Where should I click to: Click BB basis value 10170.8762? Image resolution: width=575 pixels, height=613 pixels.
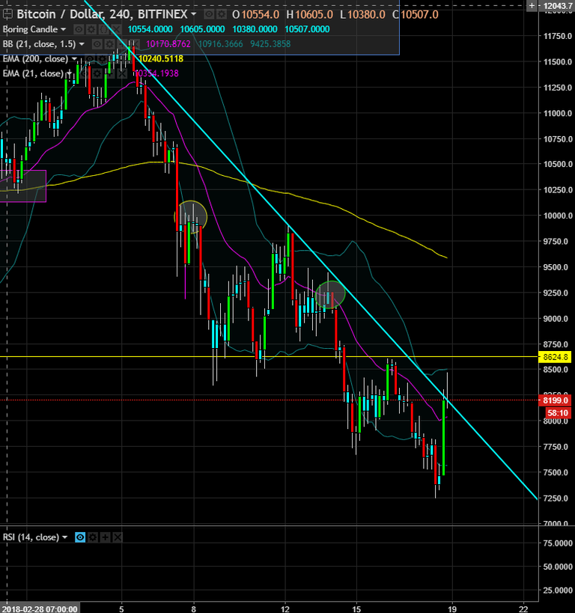click(x=168, y=44)
